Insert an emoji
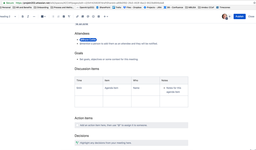The width and height of the screenshot is (256, 150). tap(93, 16)
